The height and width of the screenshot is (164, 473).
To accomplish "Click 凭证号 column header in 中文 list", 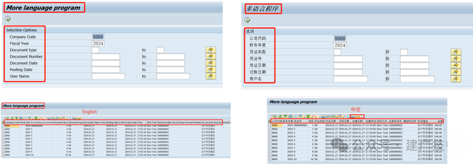I will tap(301, 121).
